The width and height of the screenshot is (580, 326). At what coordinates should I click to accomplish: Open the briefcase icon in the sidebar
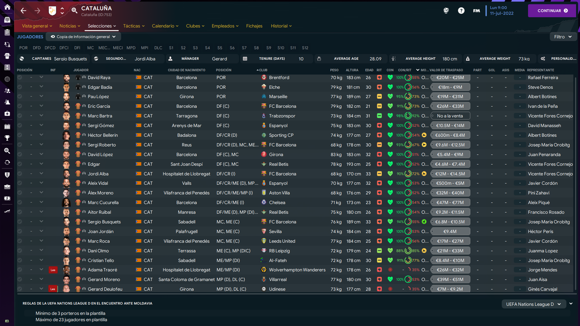[7, 187]
